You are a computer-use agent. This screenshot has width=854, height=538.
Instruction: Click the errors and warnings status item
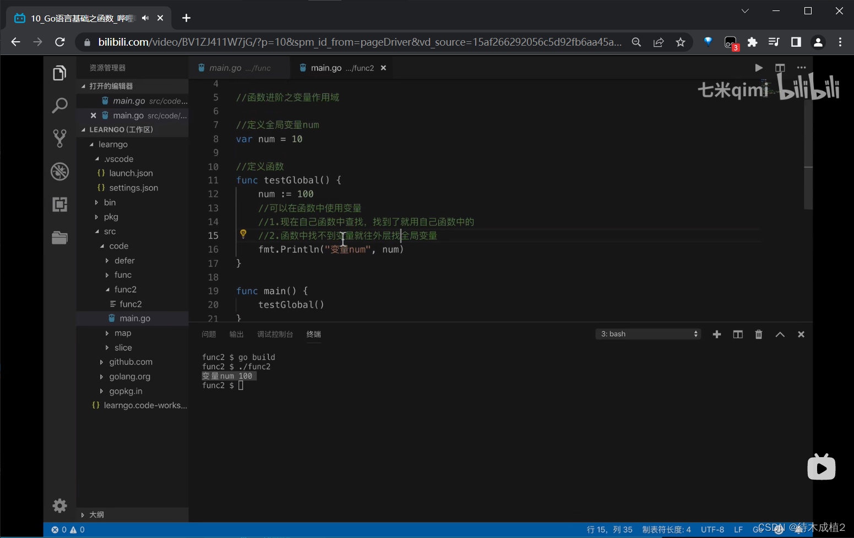68,530
